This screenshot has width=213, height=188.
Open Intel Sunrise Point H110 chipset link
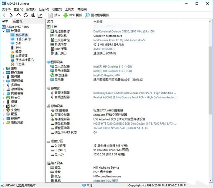(x=119, y=40)
